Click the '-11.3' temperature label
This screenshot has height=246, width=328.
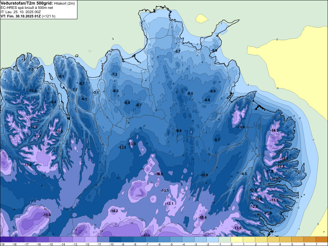click(x=122, y=147)
